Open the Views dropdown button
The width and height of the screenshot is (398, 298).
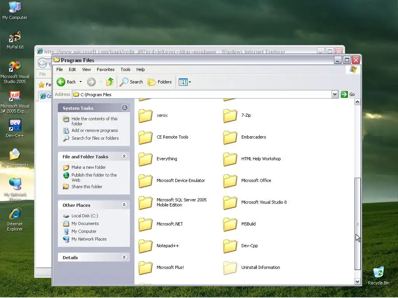(185, 82)
